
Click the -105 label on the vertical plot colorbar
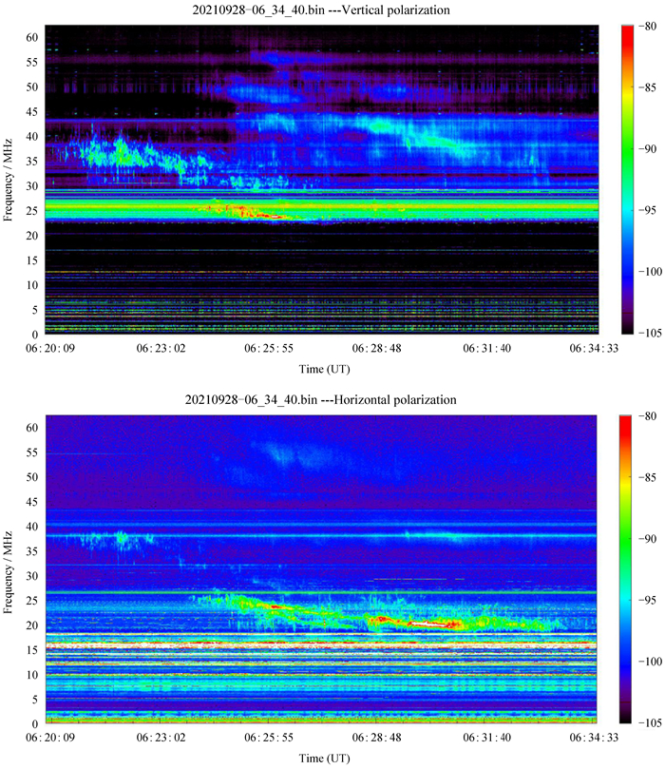pos(652,335)
